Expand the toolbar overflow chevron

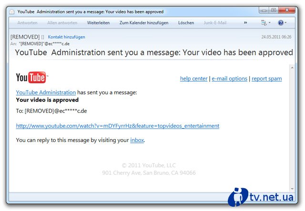coord(245,22)
